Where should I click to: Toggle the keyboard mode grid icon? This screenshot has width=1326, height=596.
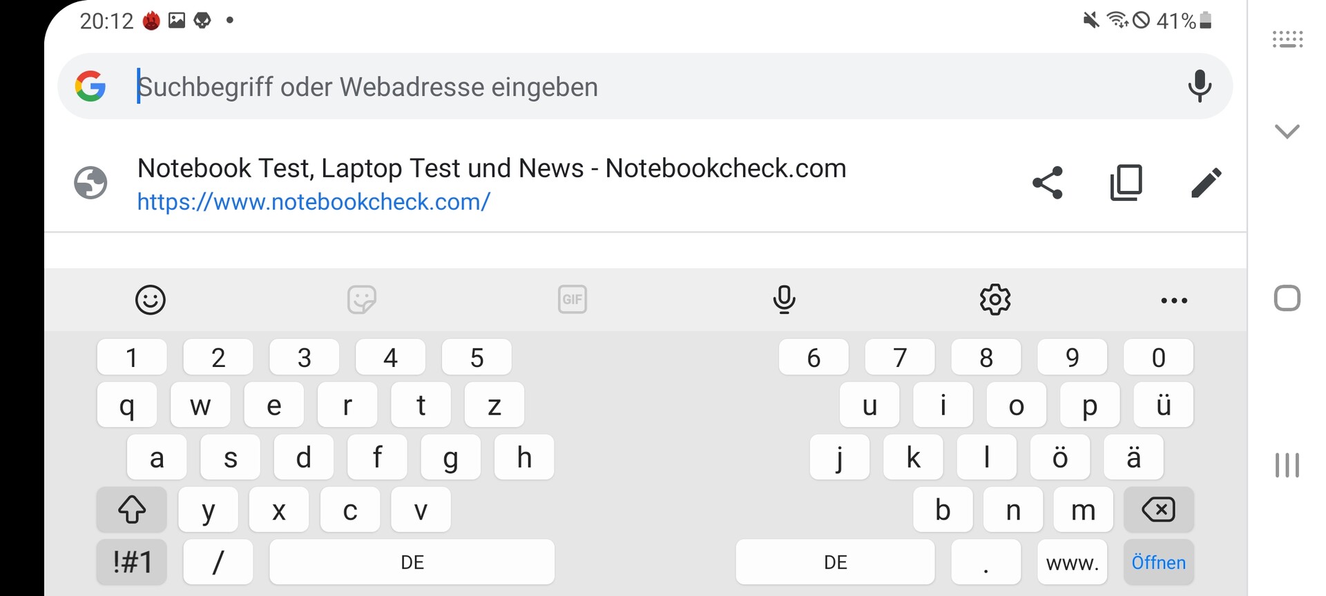click(x=1287, y=39)
